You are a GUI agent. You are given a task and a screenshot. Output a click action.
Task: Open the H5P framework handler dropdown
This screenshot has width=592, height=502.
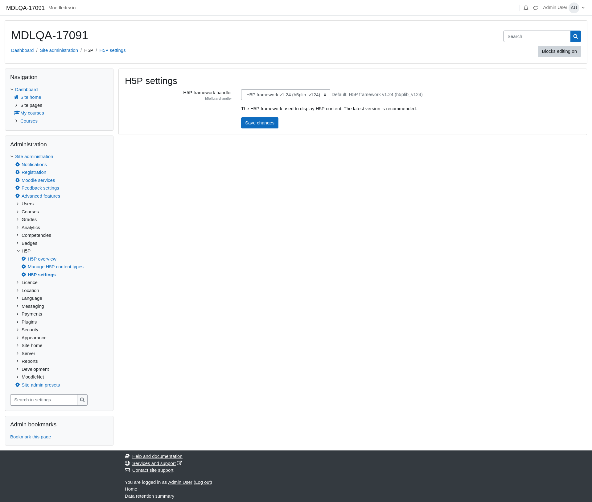(x=286, y=95)
